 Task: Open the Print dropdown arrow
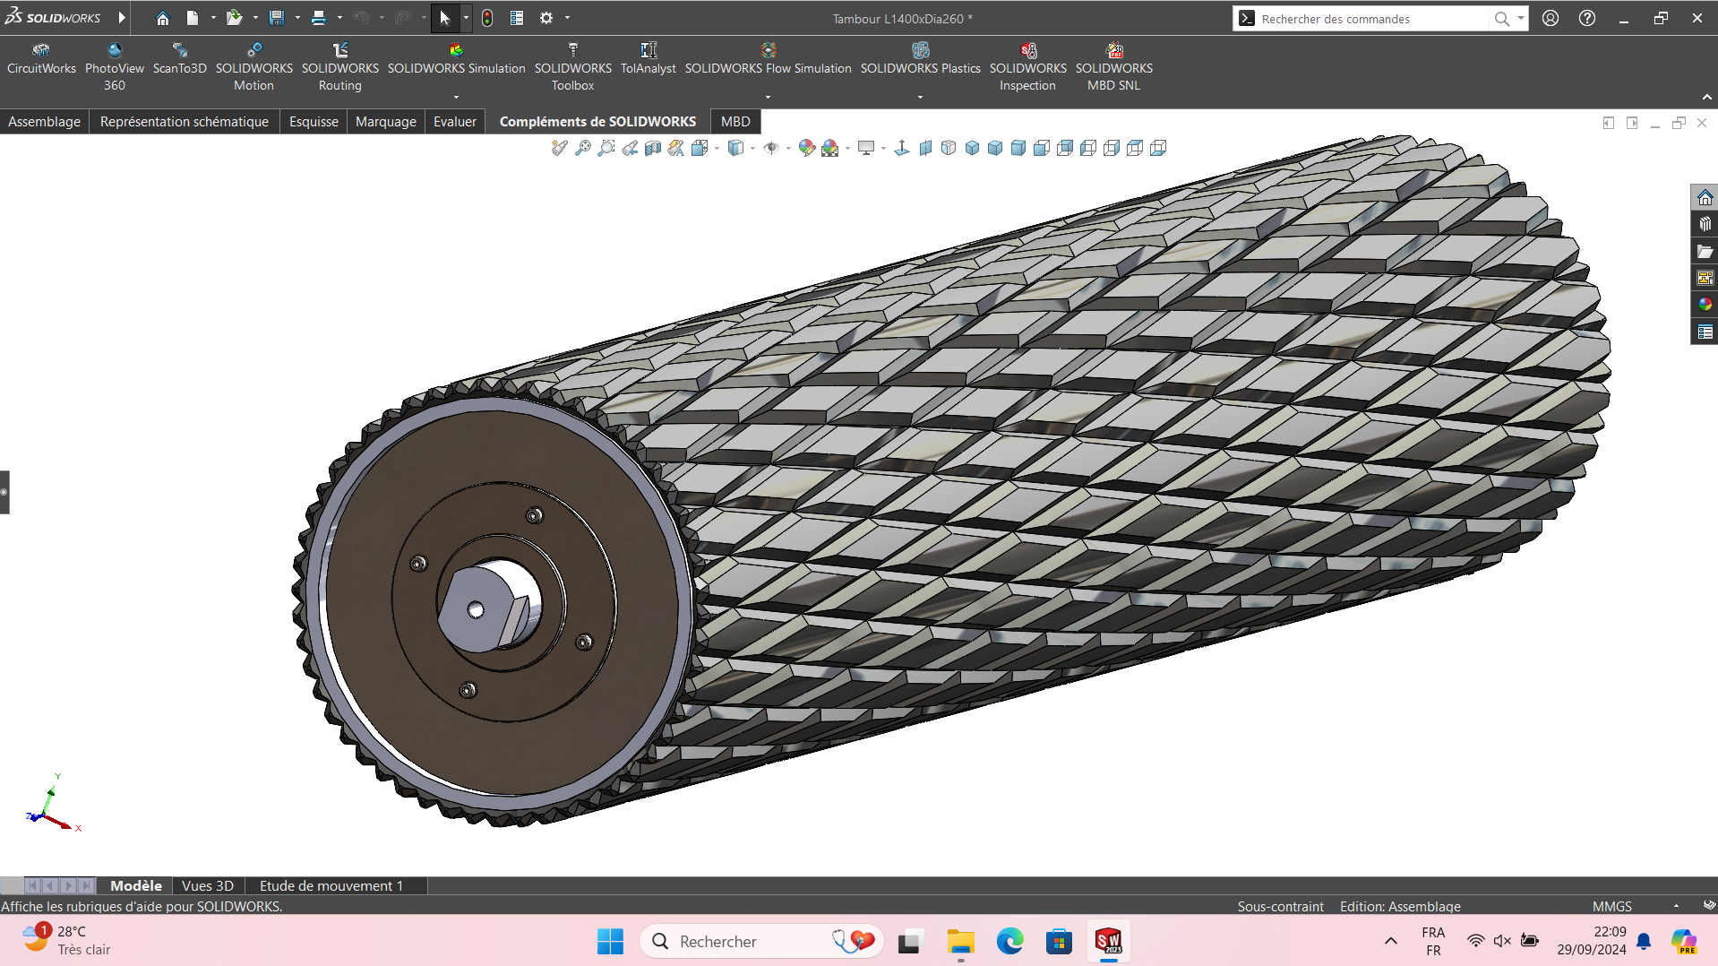tap(339, 18)
